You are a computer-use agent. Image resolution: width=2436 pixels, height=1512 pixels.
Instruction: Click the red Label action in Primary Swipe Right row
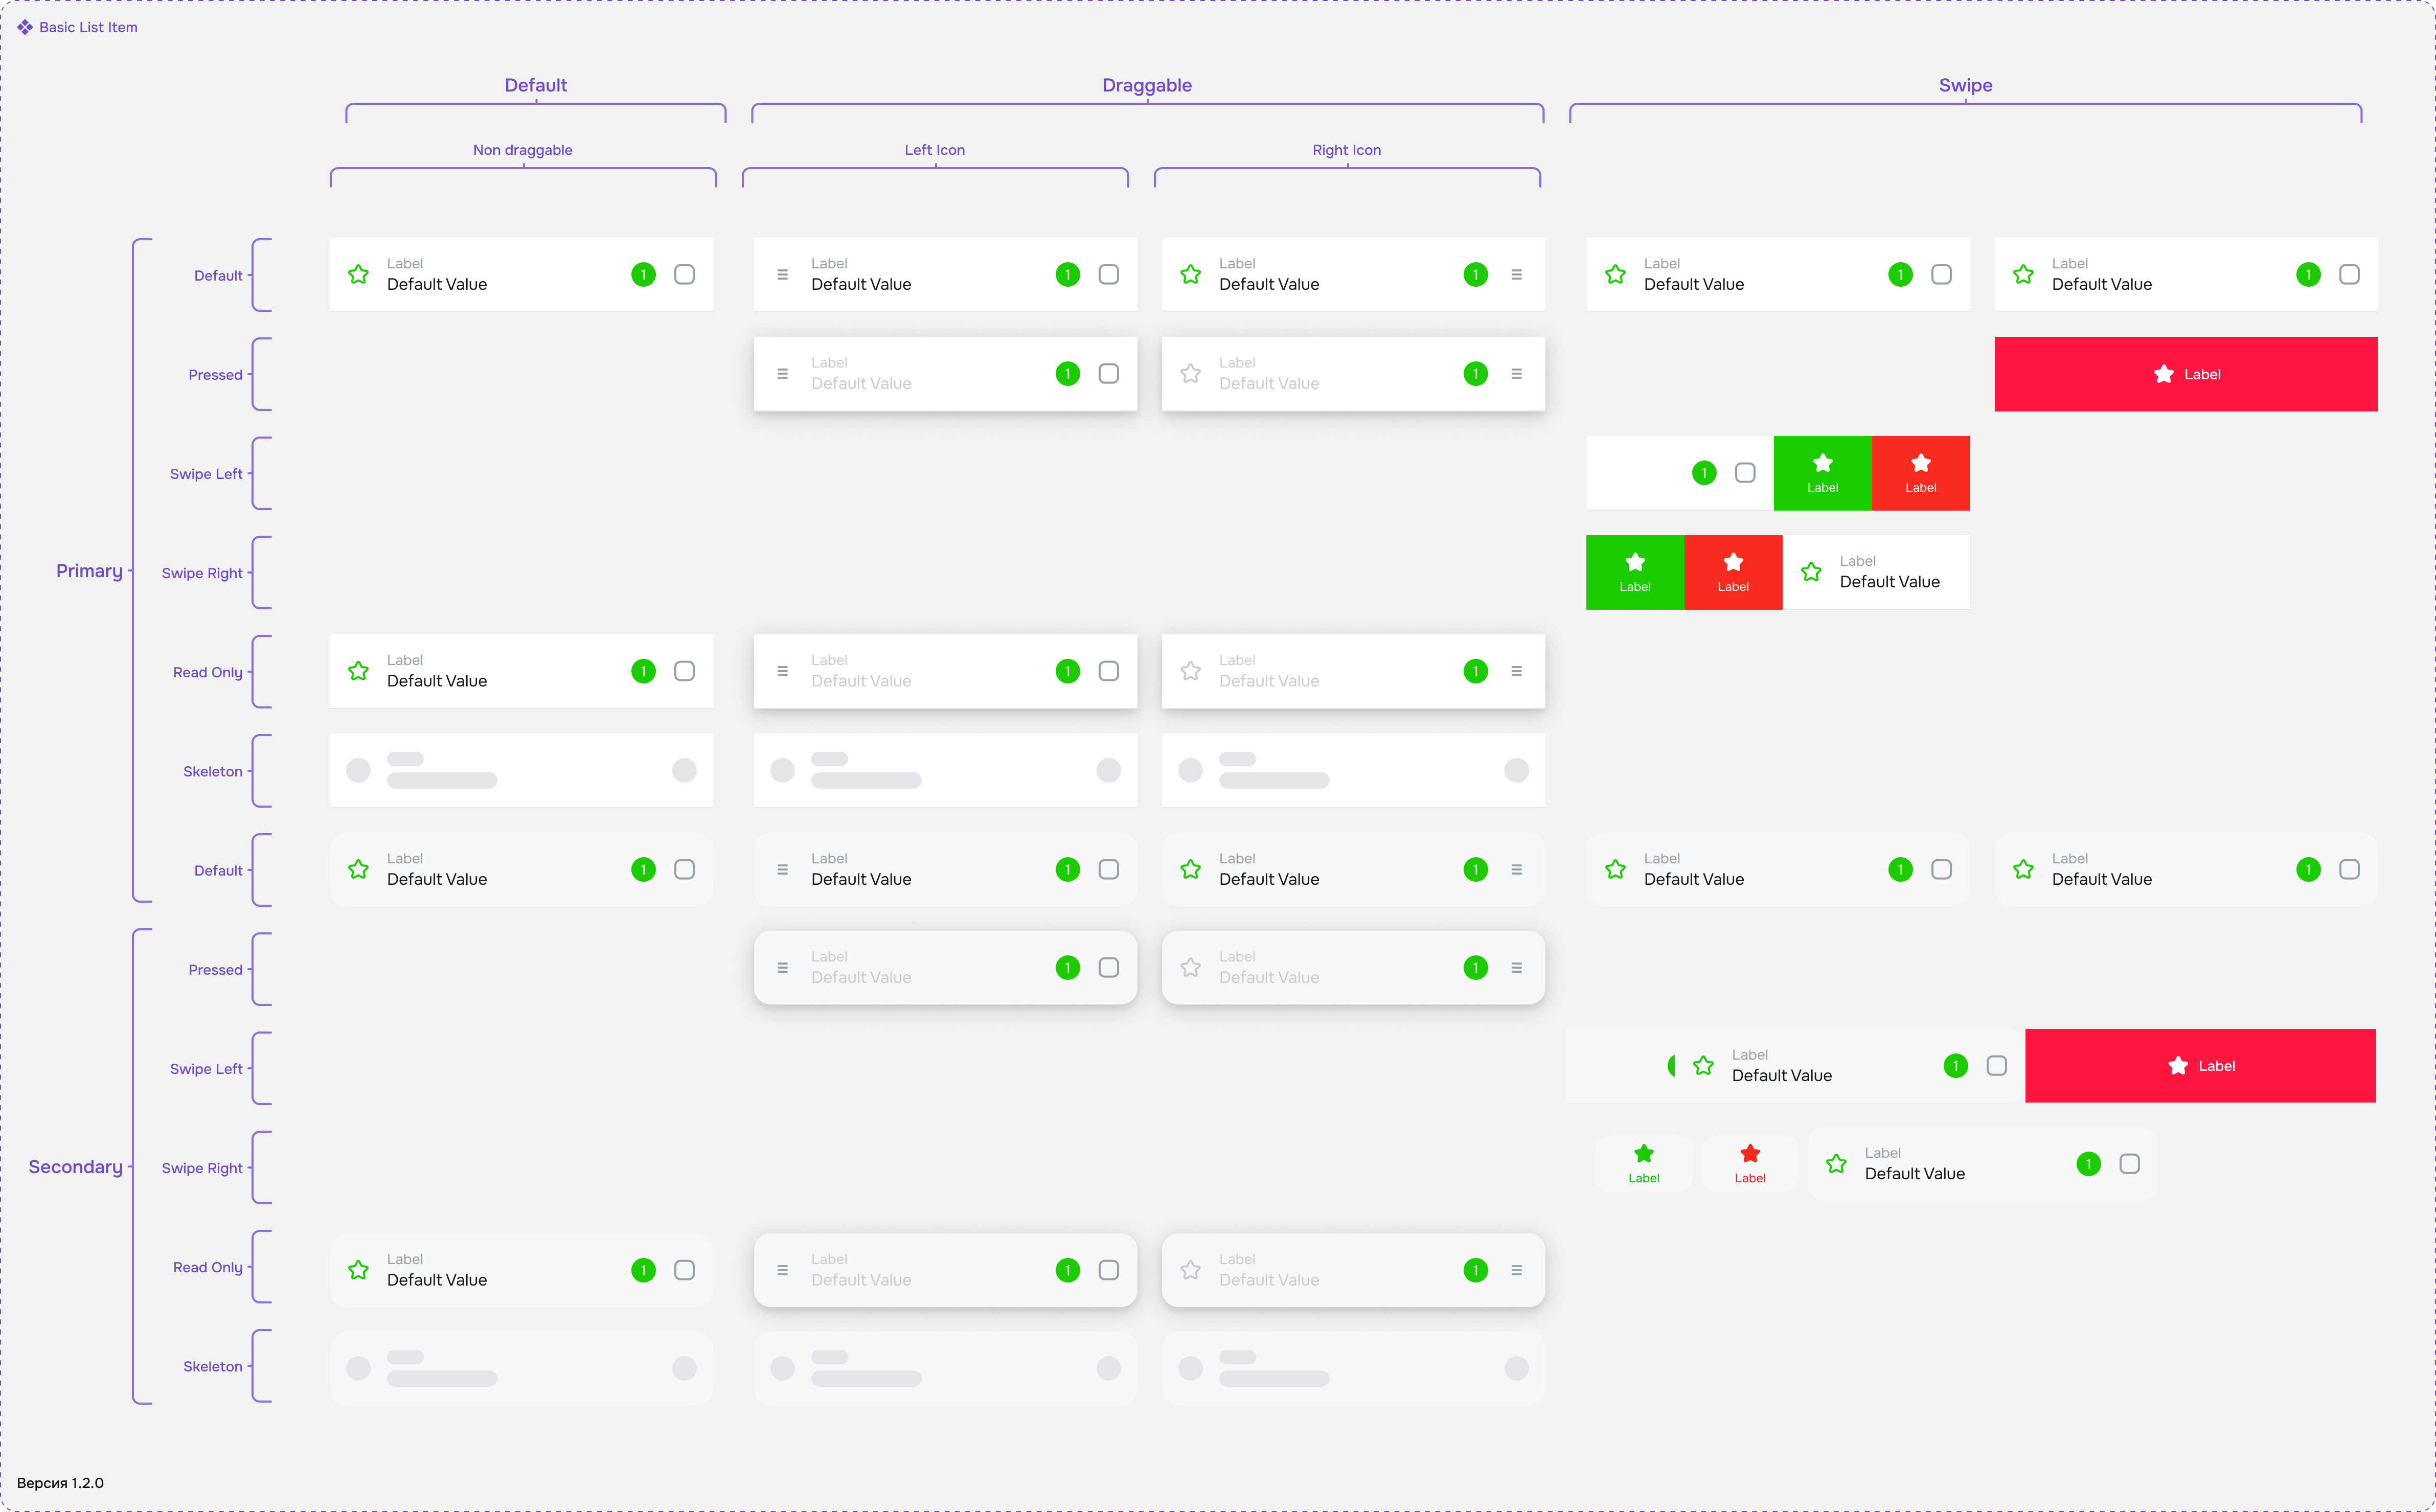point(1733,572)
